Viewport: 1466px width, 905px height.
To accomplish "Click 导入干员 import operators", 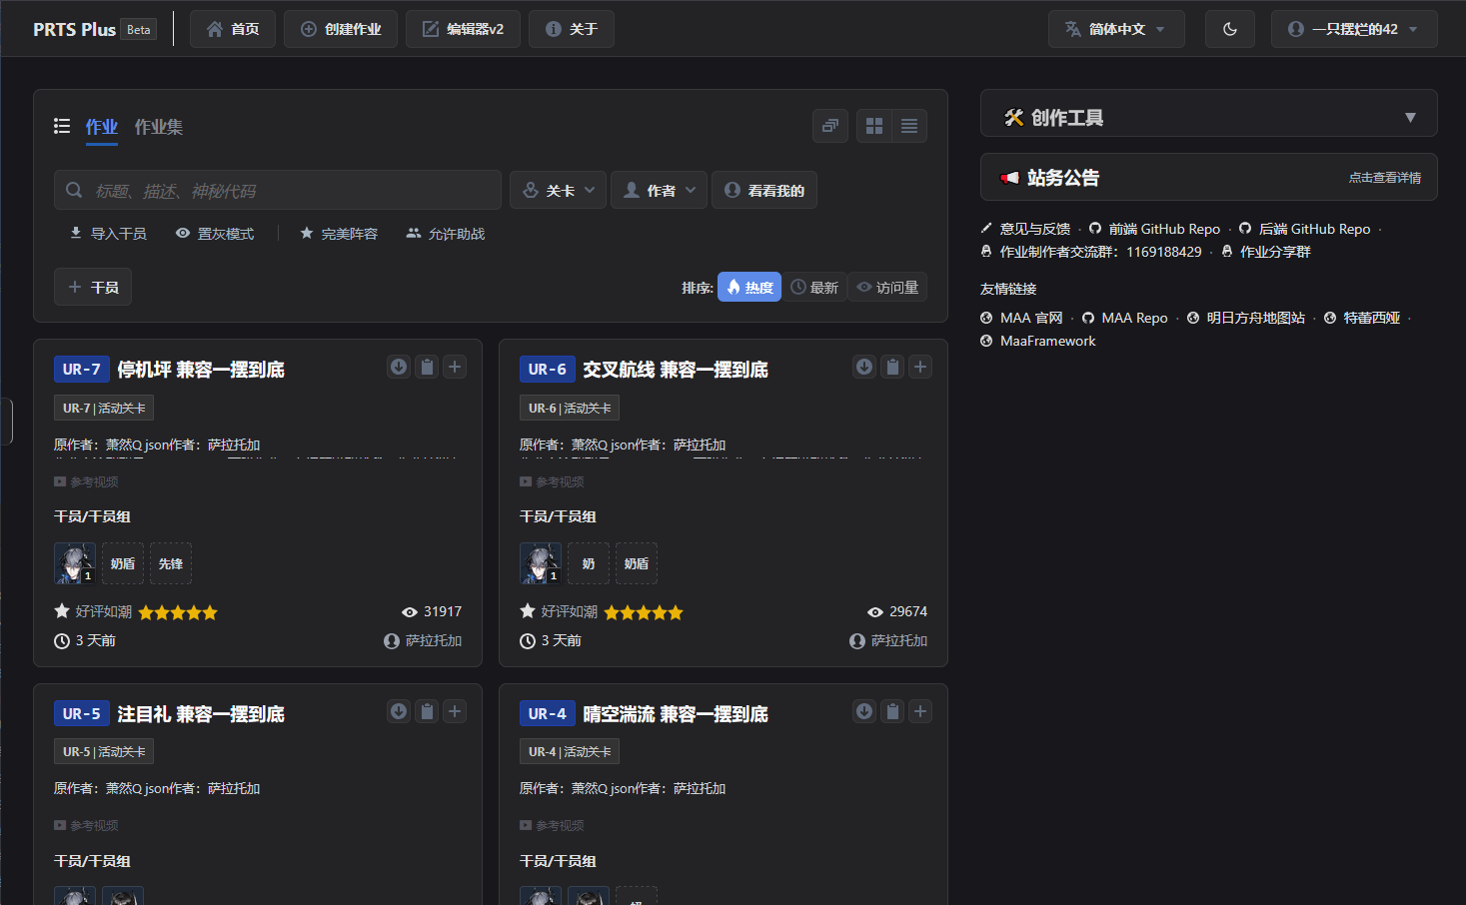I will [108, 234].
